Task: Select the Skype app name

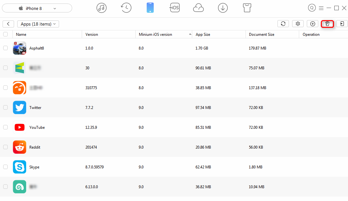Action: point(34,167)
